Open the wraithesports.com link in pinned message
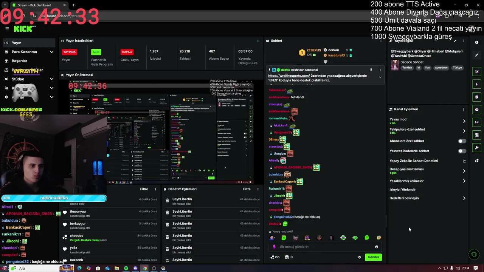The width and height of the screenshot is (484, 272). (289, 76)
